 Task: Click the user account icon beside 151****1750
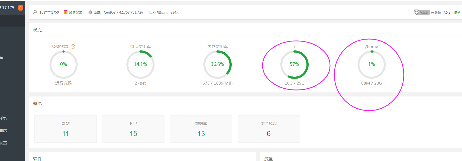35,12
